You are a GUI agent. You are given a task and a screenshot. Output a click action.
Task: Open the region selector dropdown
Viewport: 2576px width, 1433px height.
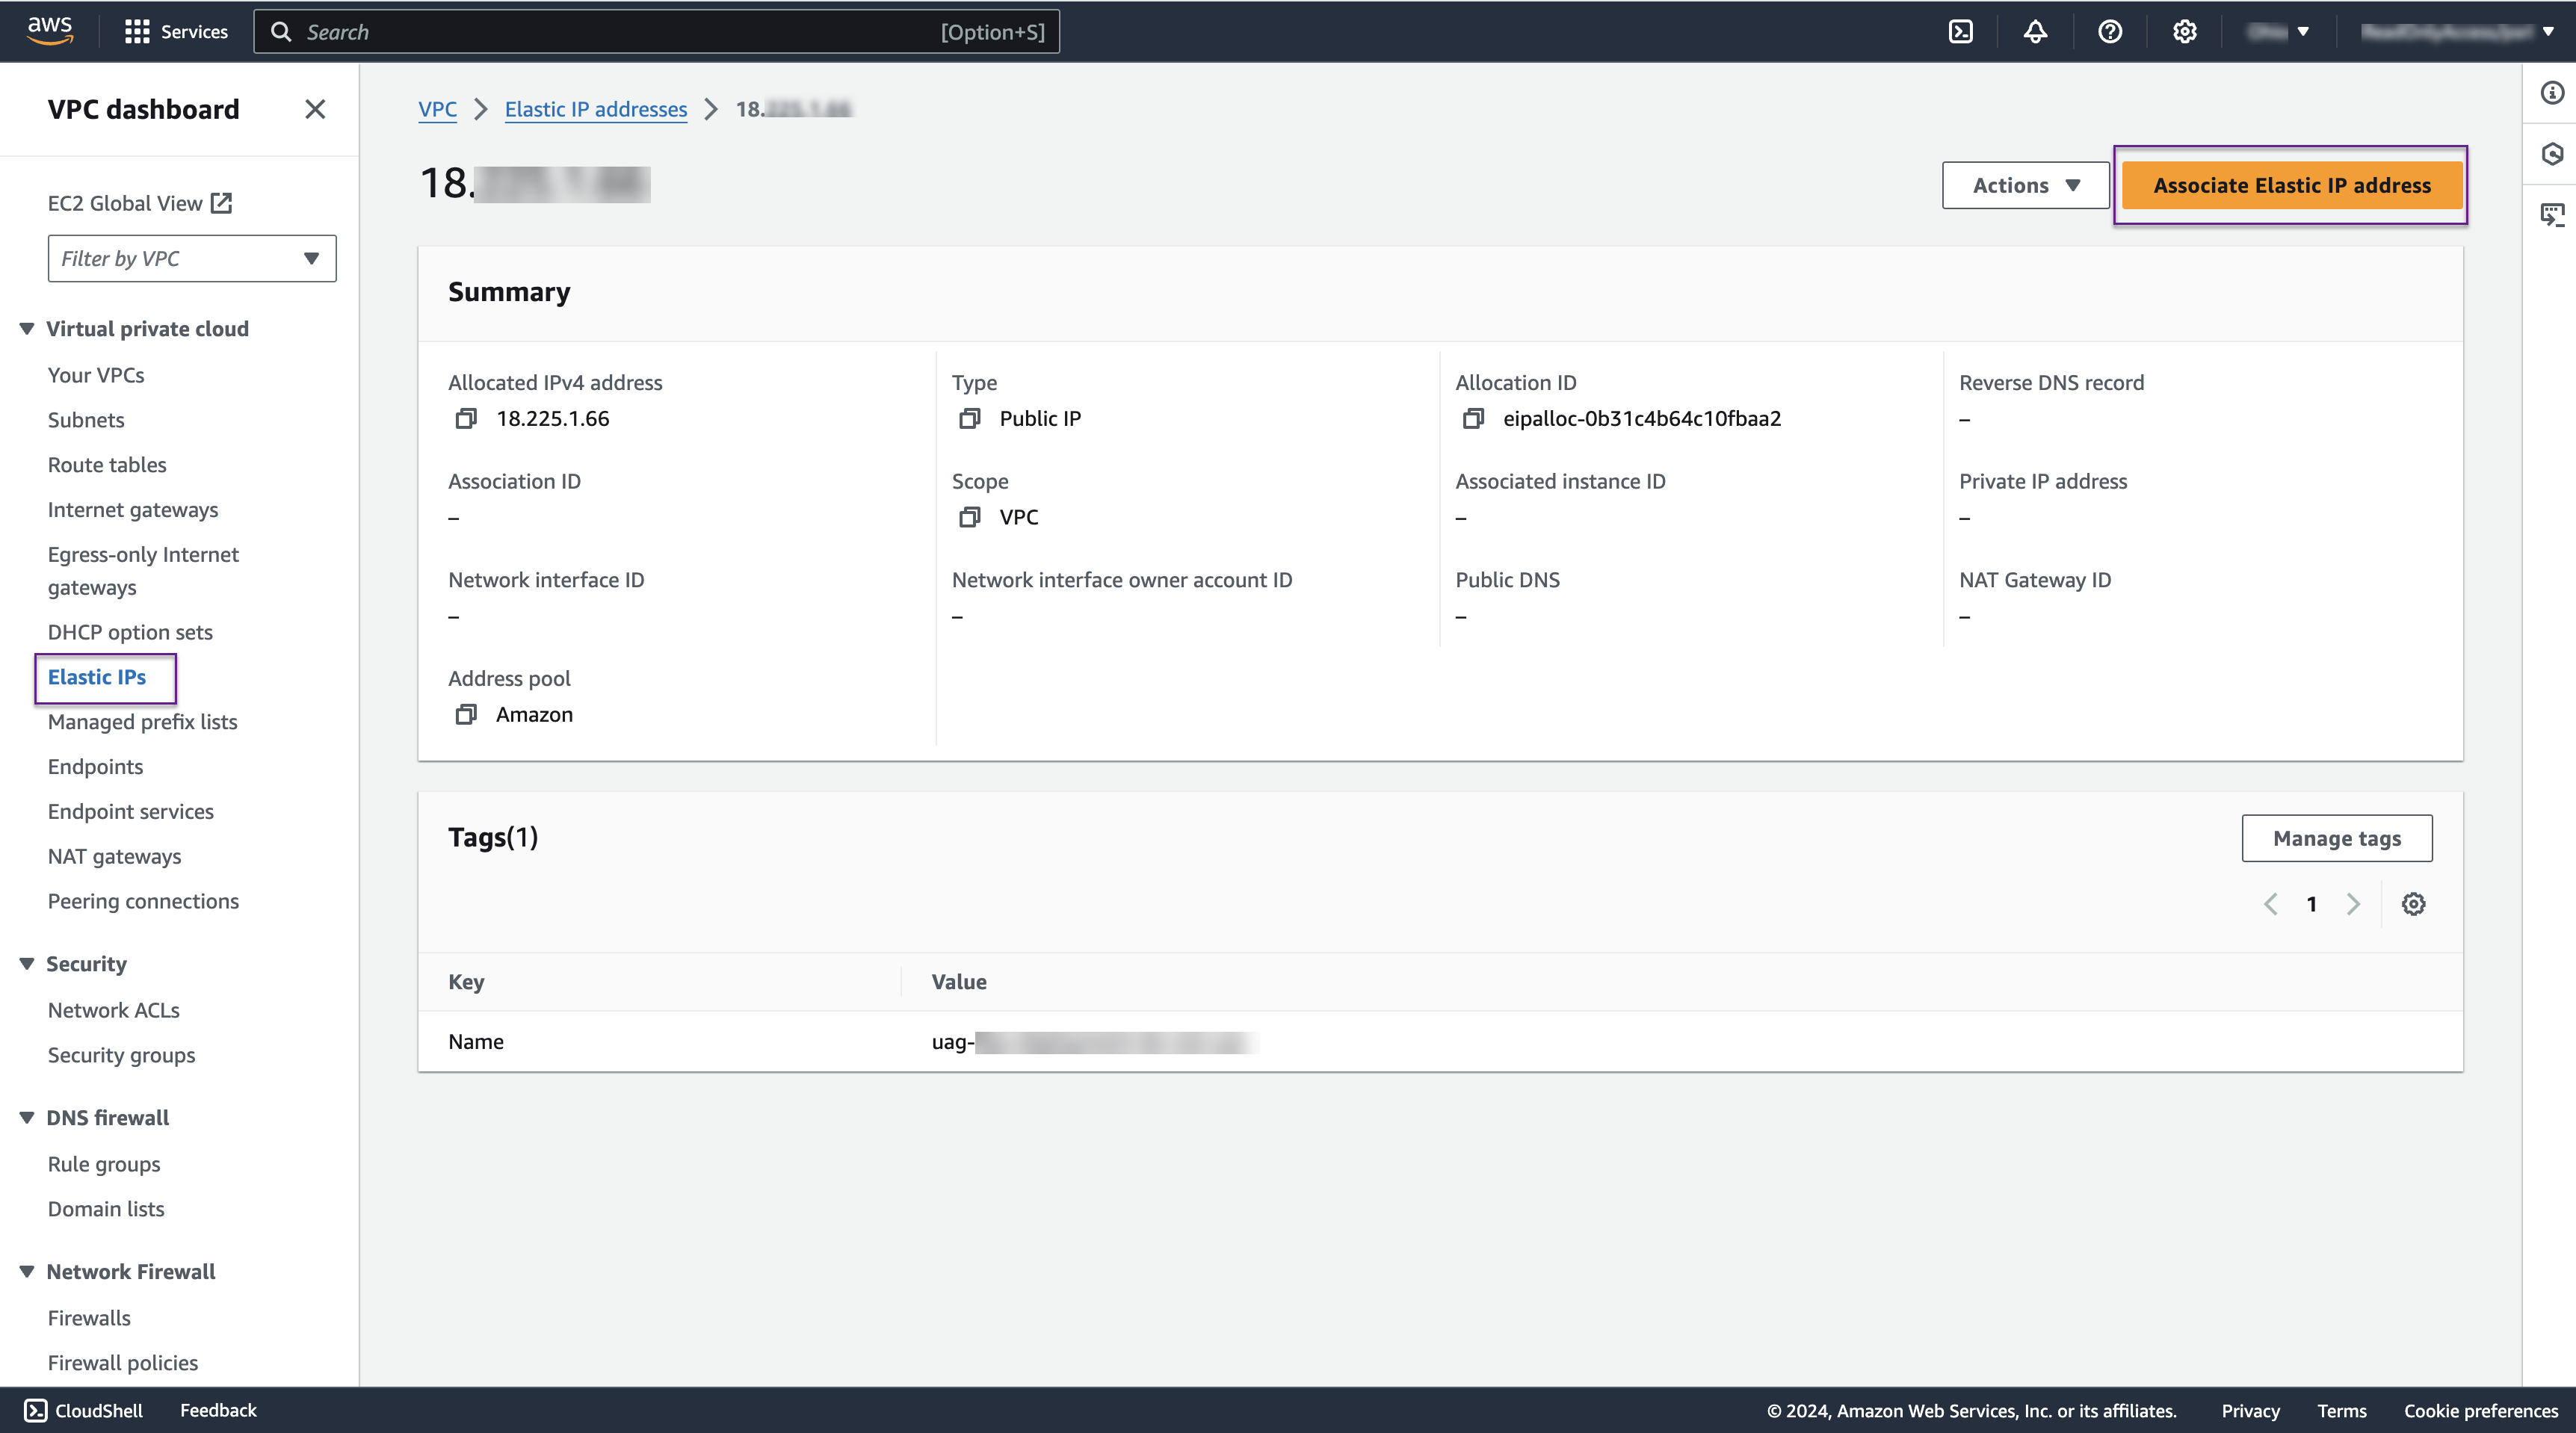[x=2279, y=32]
